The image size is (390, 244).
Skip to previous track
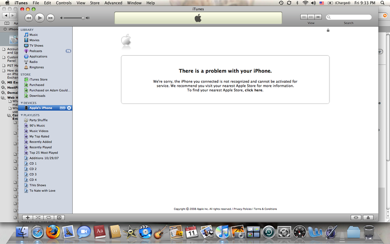click(29, 18)
